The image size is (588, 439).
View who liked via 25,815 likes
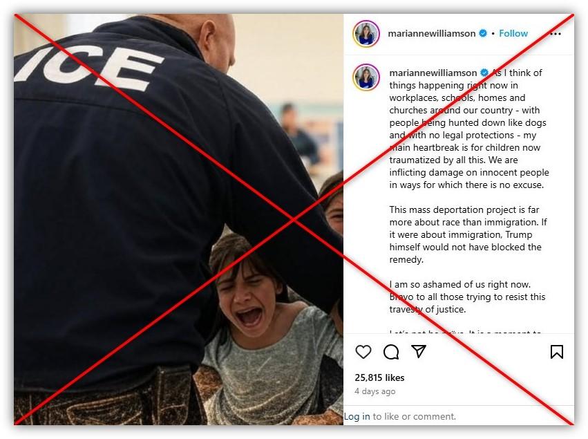point(379,377)
